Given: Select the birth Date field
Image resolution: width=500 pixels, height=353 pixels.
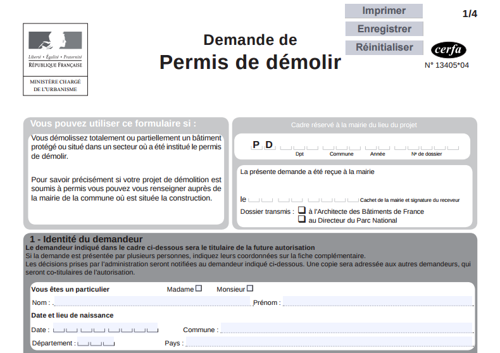Looking at the screenshot, I should (x=105, y=329).
